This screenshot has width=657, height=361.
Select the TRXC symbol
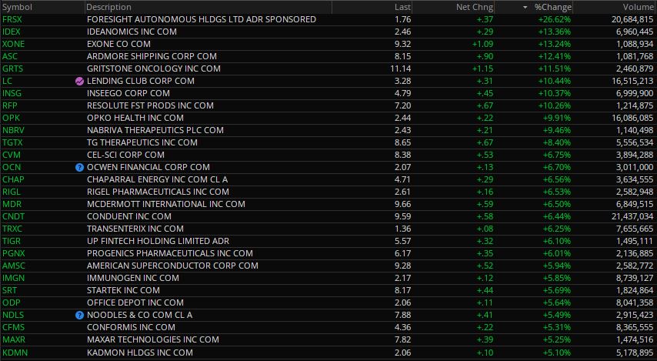coord(12,229)
